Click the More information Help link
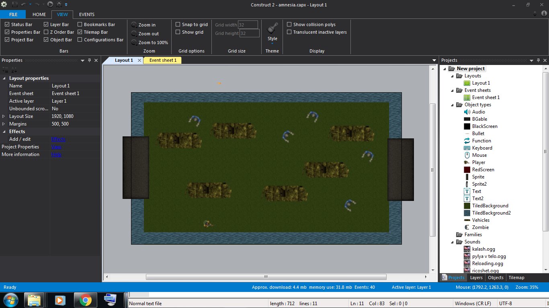The height and width of the screenshot is (308, 549). (x=56, y=154)
